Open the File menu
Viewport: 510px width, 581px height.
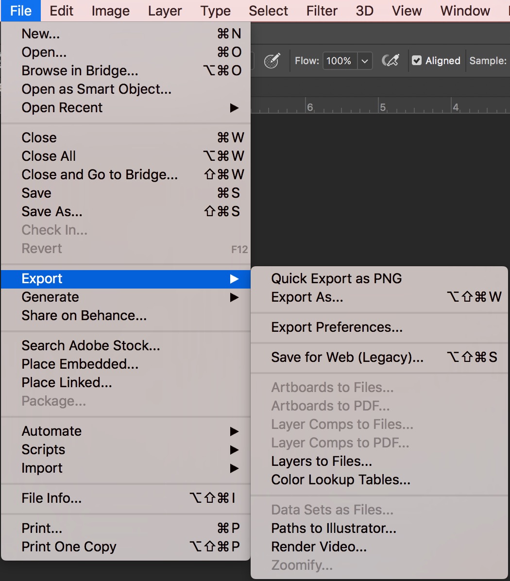(21, 11)
